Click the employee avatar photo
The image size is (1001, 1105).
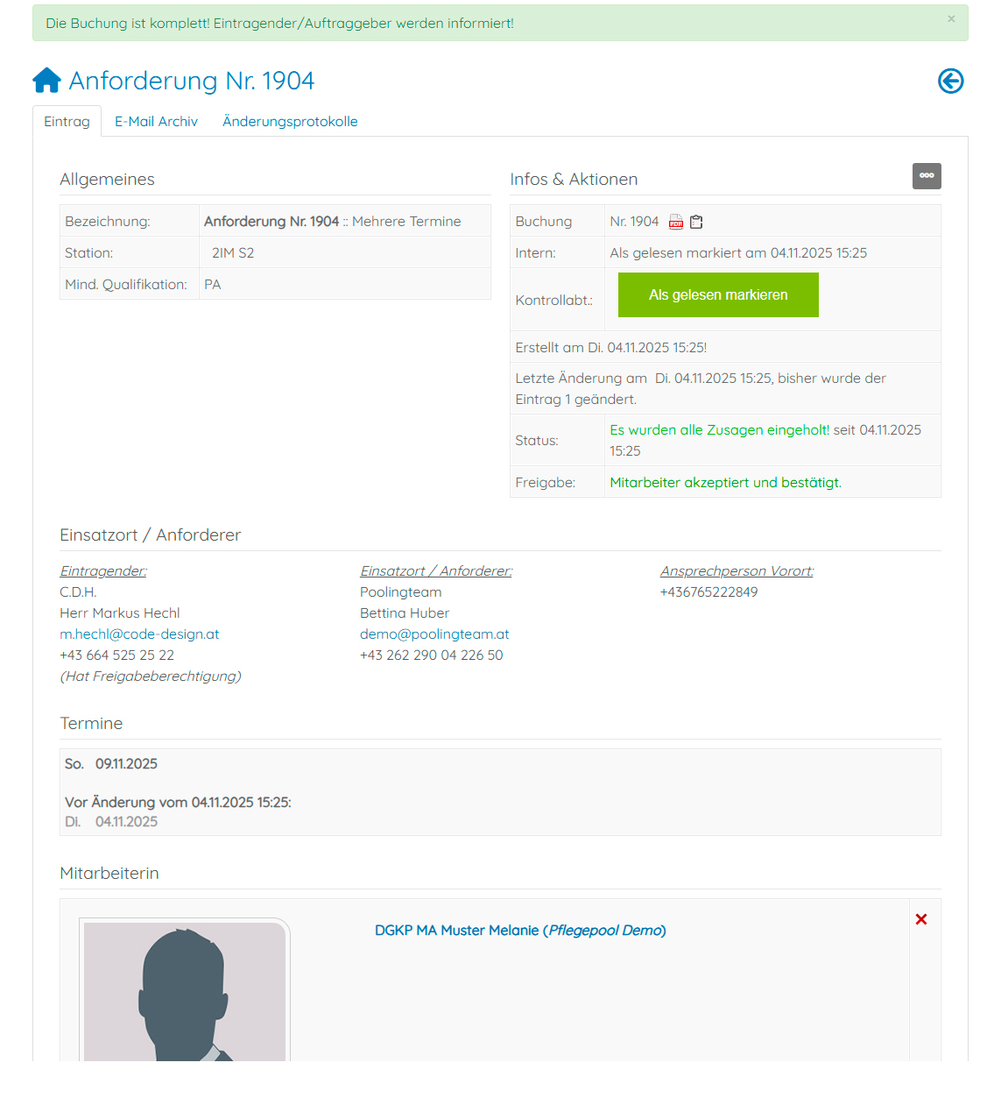pyautogui.click(x=185, y=991)
